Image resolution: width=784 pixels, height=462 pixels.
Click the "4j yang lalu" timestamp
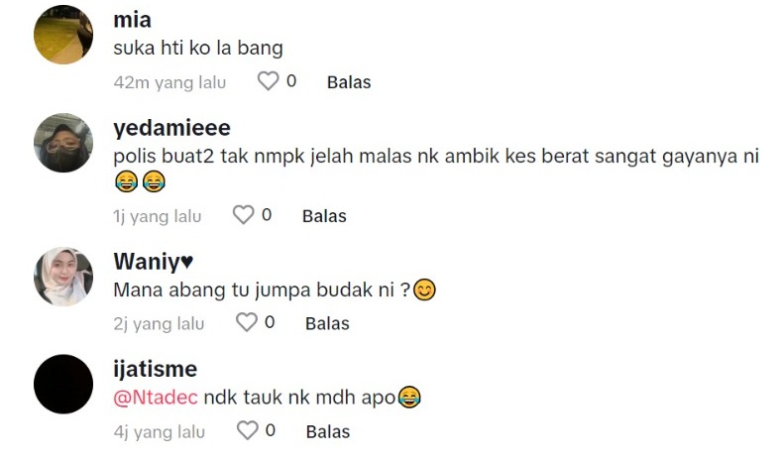[159, 432]
